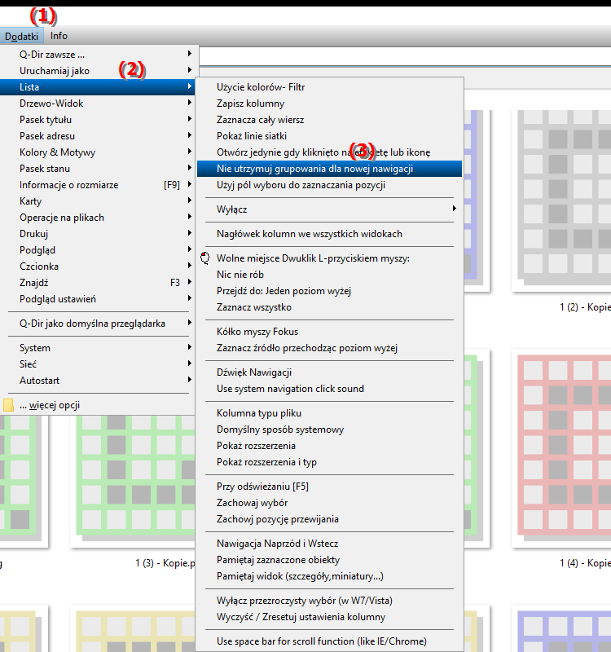The width and height of the screenshot is (611, 652).
Task: Open Podgląd ustawień entry
Action: [99, 299]
